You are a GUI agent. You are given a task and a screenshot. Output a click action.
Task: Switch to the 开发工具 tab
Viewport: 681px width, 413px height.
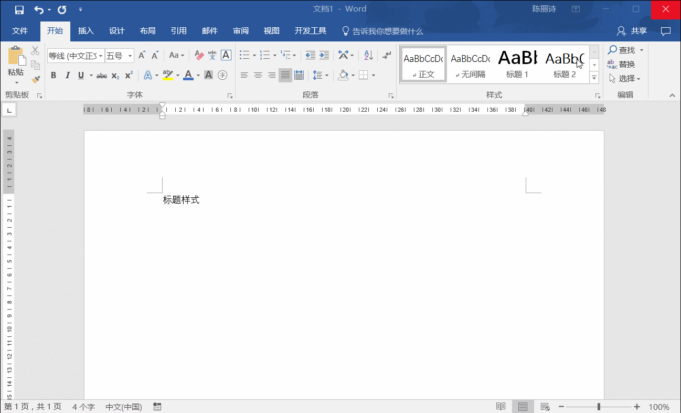click(311, 31)
